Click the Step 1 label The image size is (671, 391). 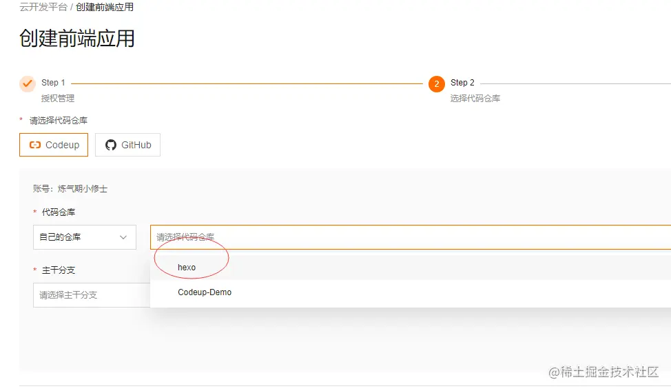pos(53,82)
